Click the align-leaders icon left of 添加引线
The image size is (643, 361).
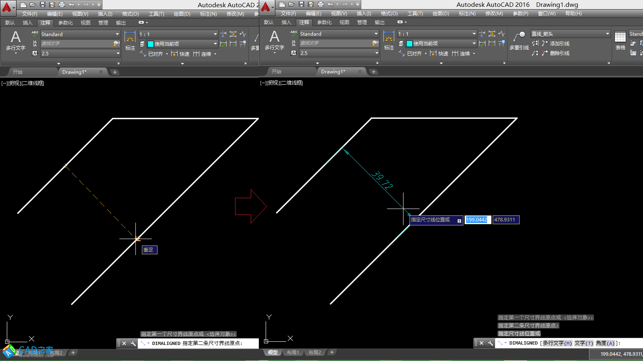coord(535,43)
